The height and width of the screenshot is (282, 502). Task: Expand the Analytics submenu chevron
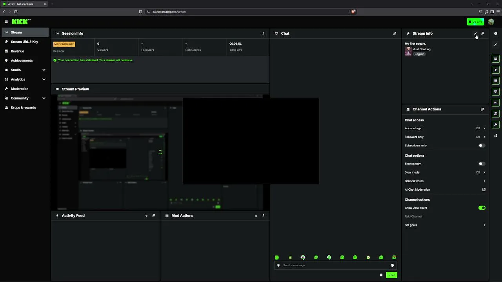[44, 80]
